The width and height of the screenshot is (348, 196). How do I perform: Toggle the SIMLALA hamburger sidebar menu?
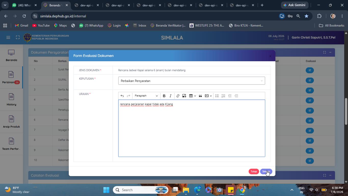(x=8, y=38)
